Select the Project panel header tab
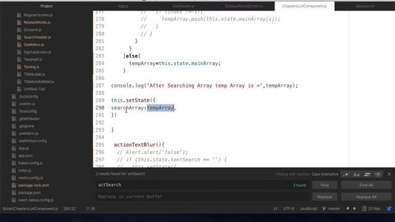 [46, 6]
